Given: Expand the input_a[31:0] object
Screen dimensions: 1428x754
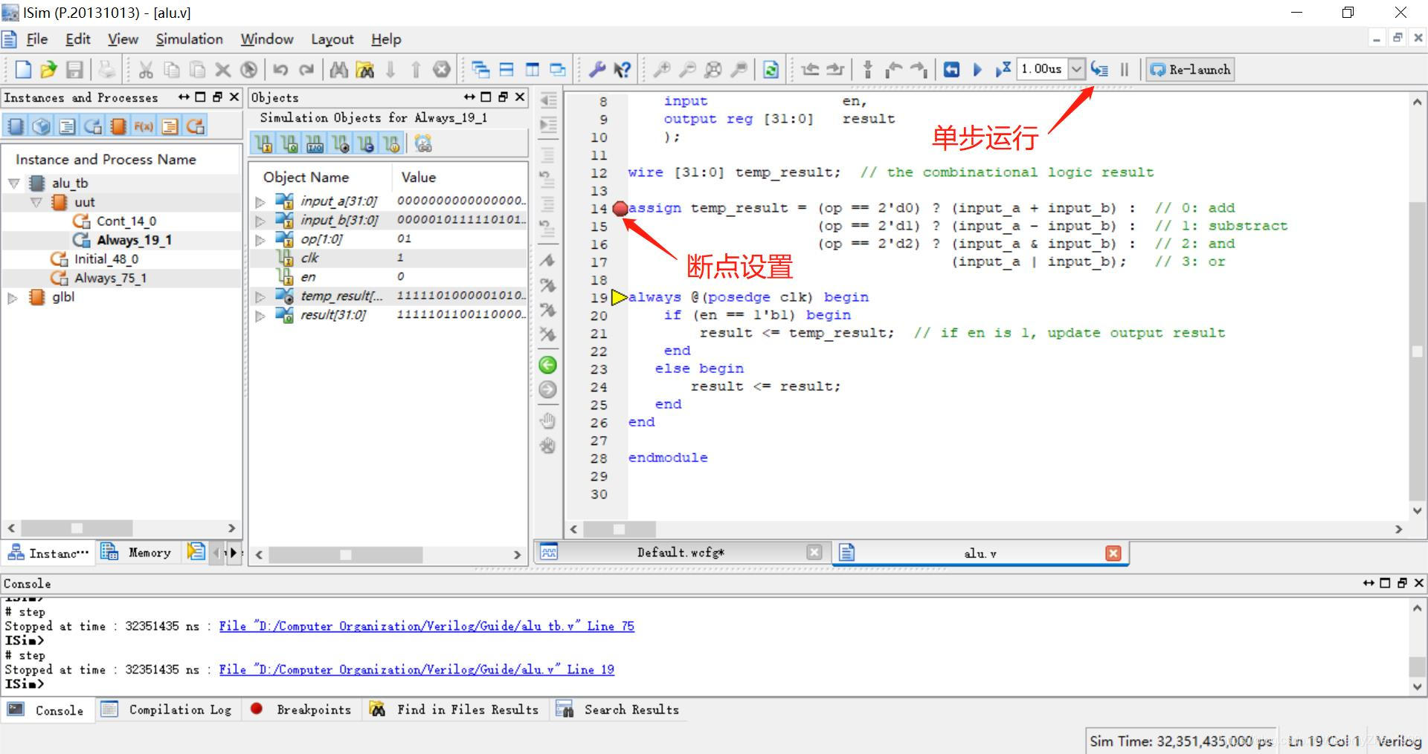Looking at the screenshot, I should coord(260,201).
